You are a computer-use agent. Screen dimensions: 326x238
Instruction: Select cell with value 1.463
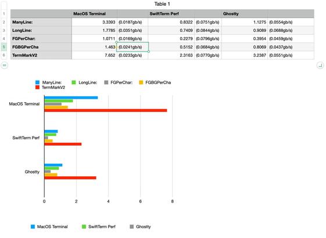point(95,47)
